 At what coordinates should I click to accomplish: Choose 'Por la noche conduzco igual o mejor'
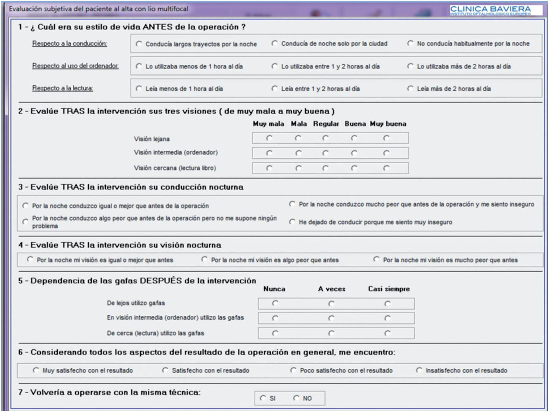pos(25,206)
